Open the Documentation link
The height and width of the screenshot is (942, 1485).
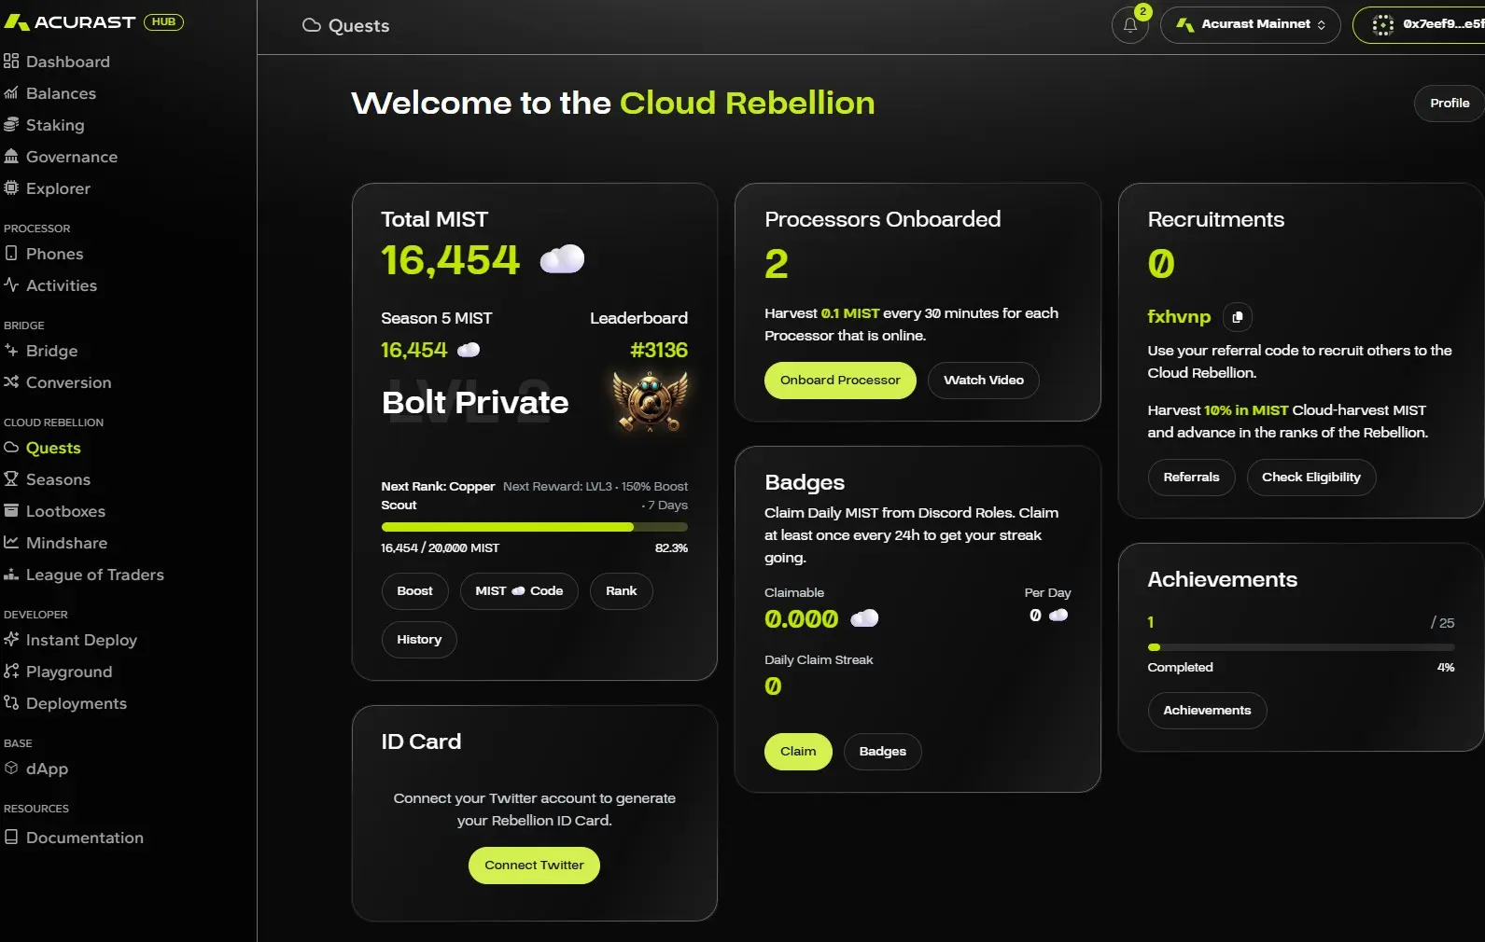pos(85,838)
